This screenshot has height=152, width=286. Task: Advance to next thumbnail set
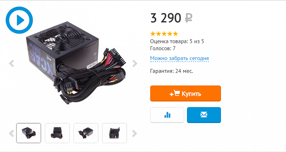[134, 133]
